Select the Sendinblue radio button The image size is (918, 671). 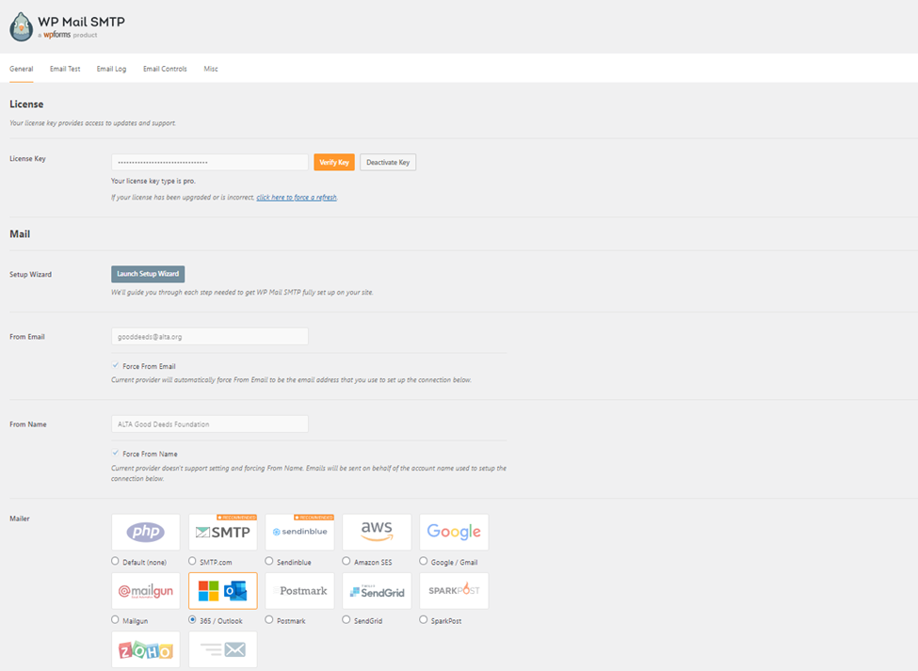[269, 561]
